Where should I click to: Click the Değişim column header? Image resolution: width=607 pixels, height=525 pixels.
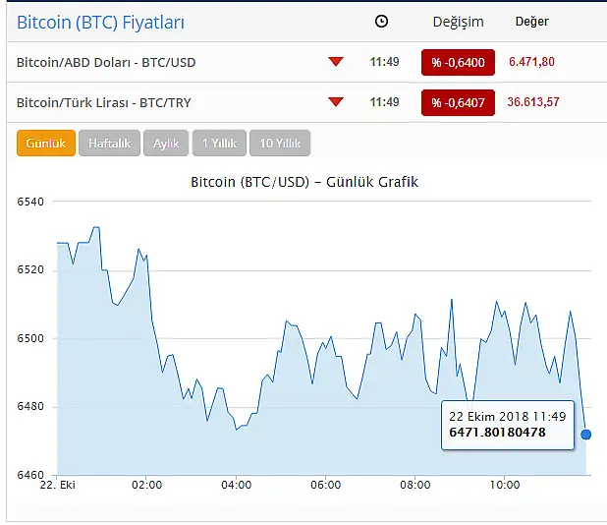tap(459, 22)
